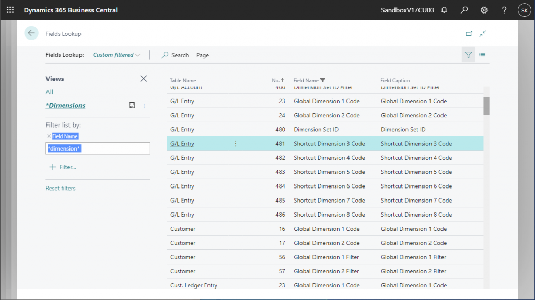This screenshot has height=300, width=535.
Task: Toggle the filter pane funnel icon
Action: tap(468, 55)
